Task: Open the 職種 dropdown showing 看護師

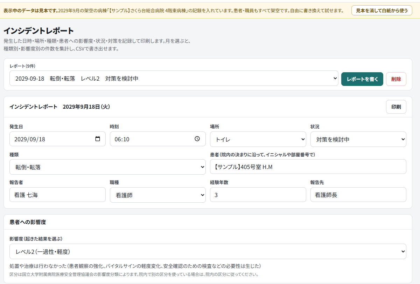Action: (x=158, y=195)
